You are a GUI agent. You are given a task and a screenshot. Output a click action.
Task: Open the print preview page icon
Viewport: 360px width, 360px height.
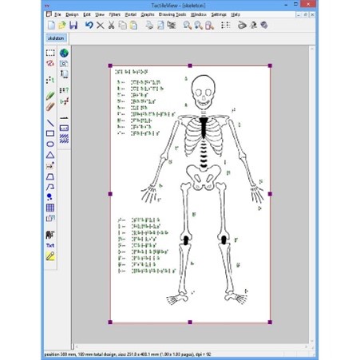[x=160, y=26]
